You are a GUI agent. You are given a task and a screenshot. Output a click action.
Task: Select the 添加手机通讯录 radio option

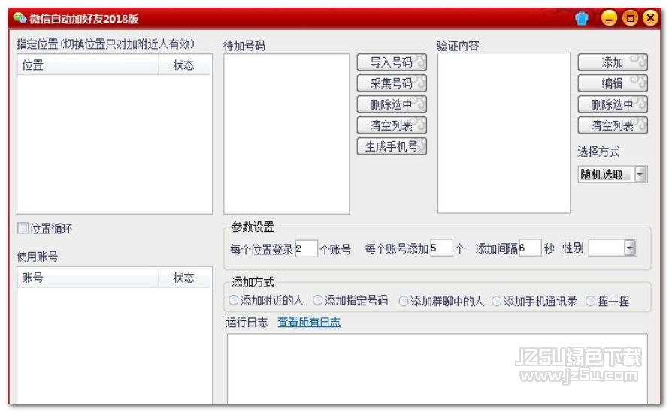tap(497, 301)
